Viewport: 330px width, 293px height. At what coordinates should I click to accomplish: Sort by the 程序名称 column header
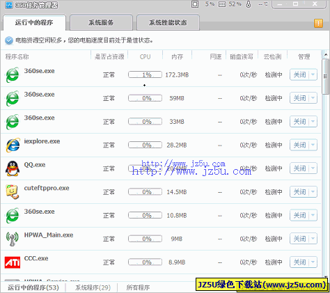coord(17,56)
